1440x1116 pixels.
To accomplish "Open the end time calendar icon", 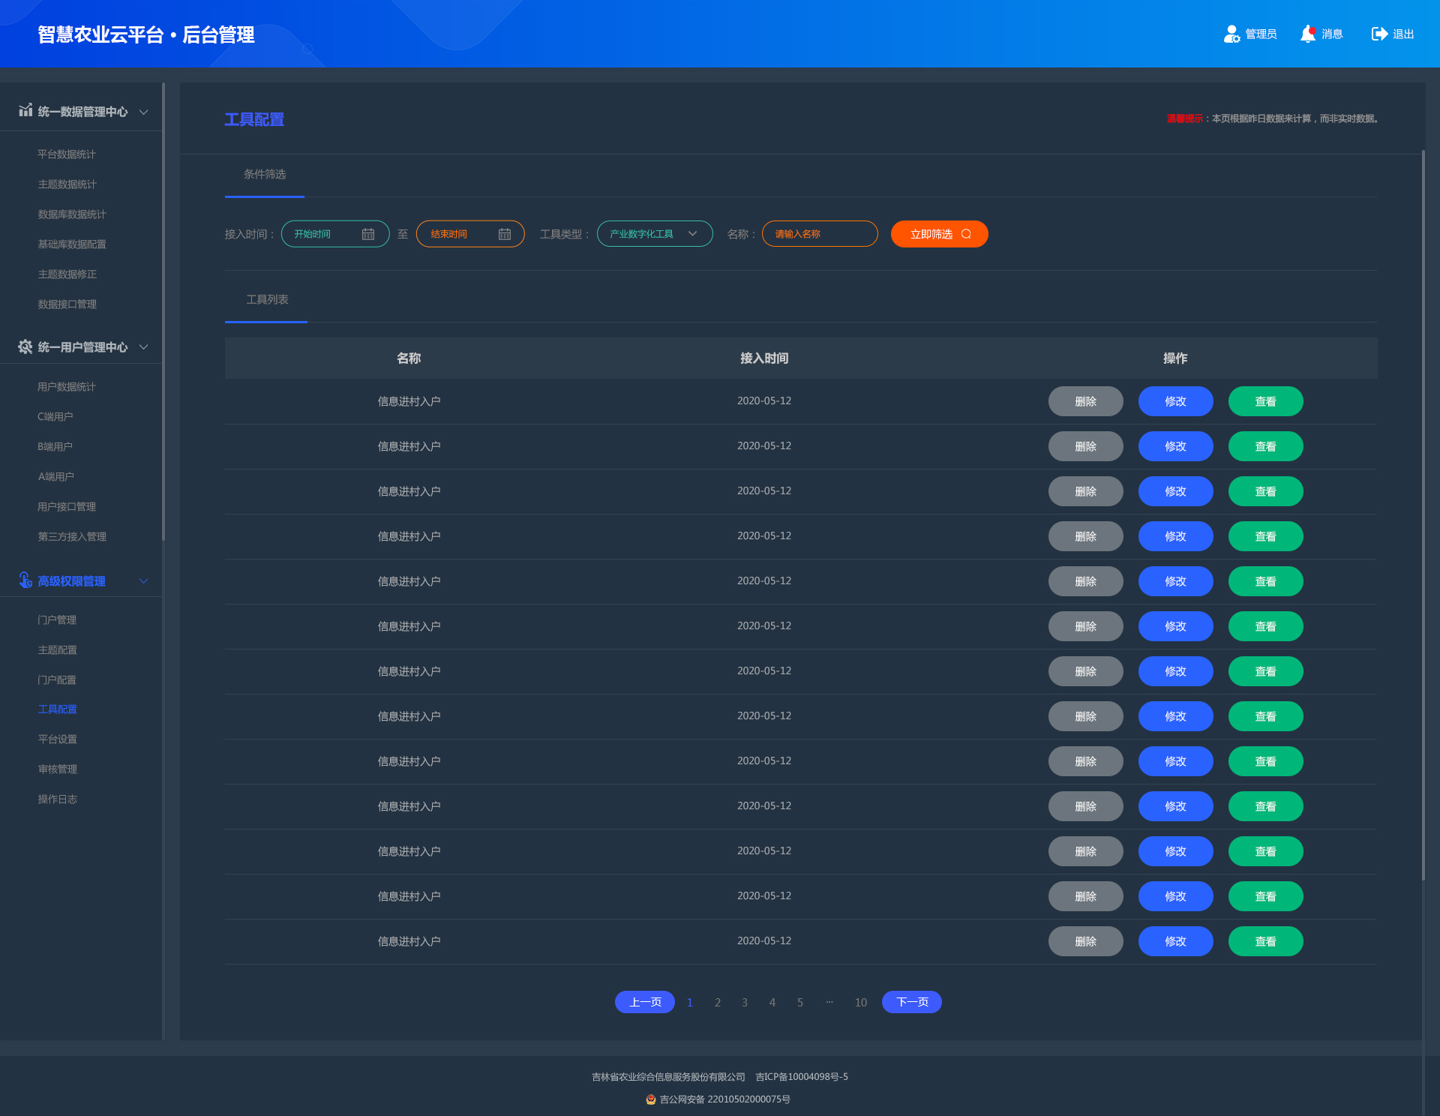I will coord(505,234).
